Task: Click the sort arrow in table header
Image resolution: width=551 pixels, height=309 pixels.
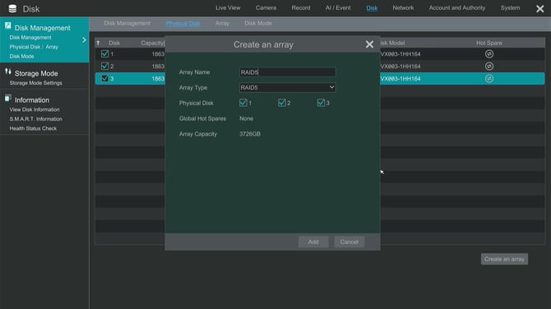Action: pos(99,43)
